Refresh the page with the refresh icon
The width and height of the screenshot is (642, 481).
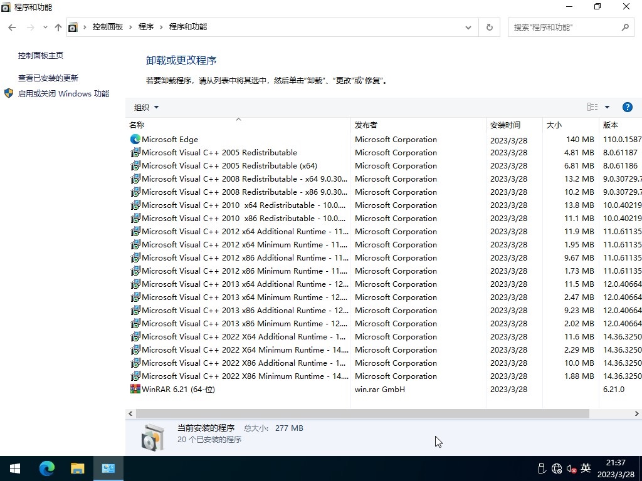click(489, 27)
